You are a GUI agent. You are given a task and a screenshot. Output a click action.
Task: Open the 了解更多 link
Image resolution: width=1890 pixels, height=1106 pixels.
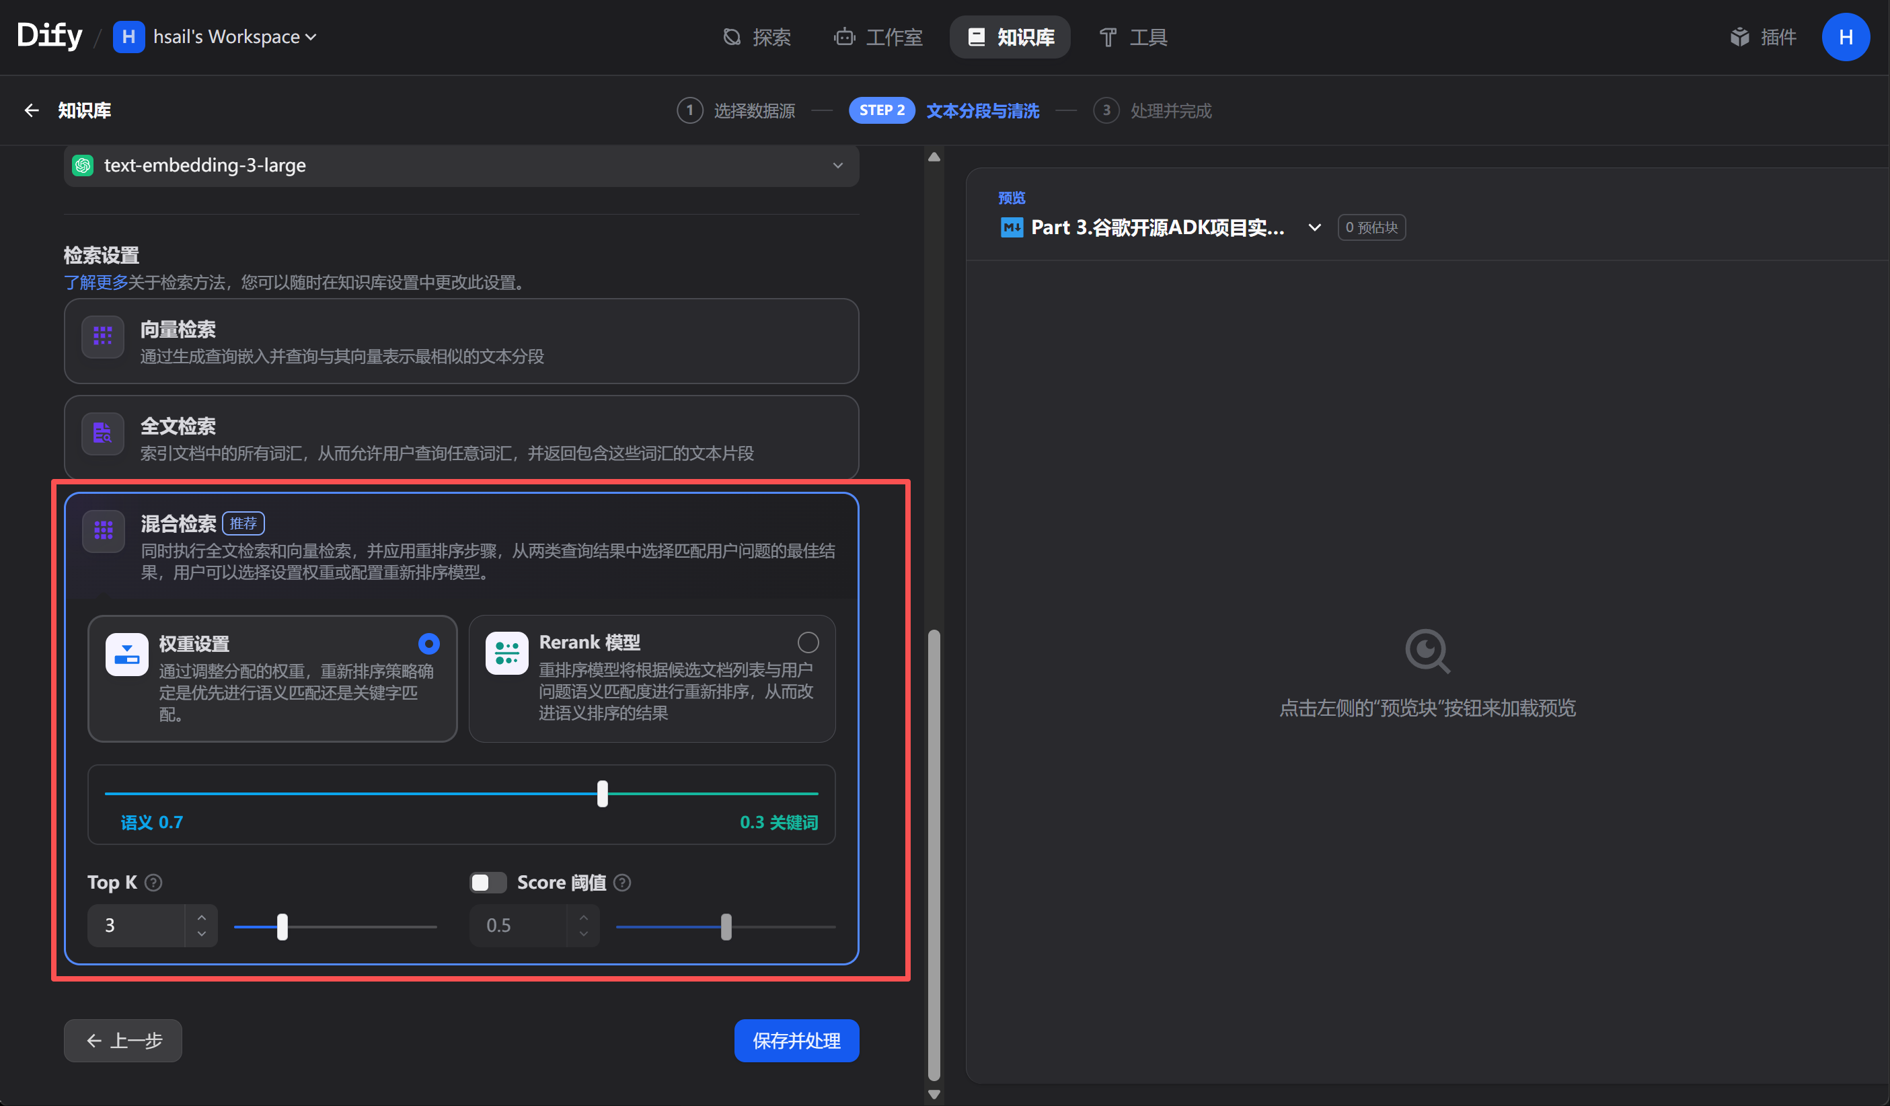[x=96, y=282]
